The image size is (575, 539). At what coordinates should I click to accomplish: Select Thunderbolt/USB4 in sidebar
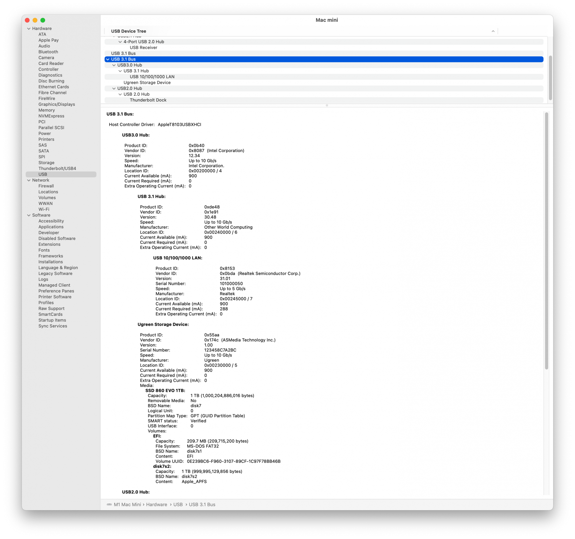57,168
